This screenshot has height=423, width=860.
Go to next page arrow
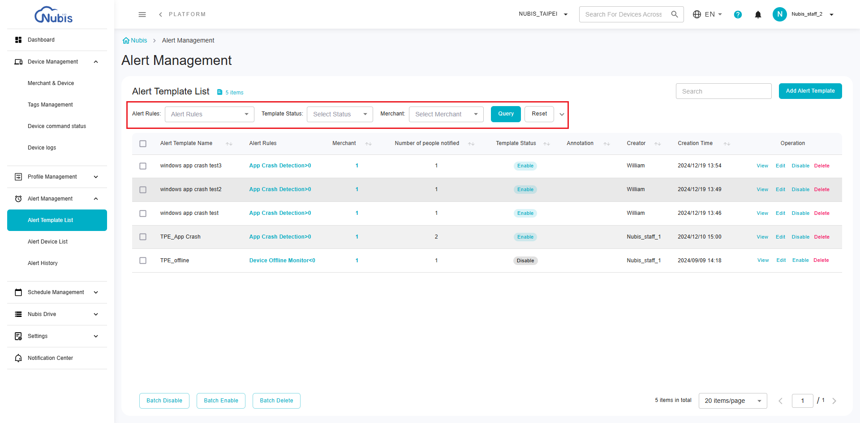pos(834,401)
